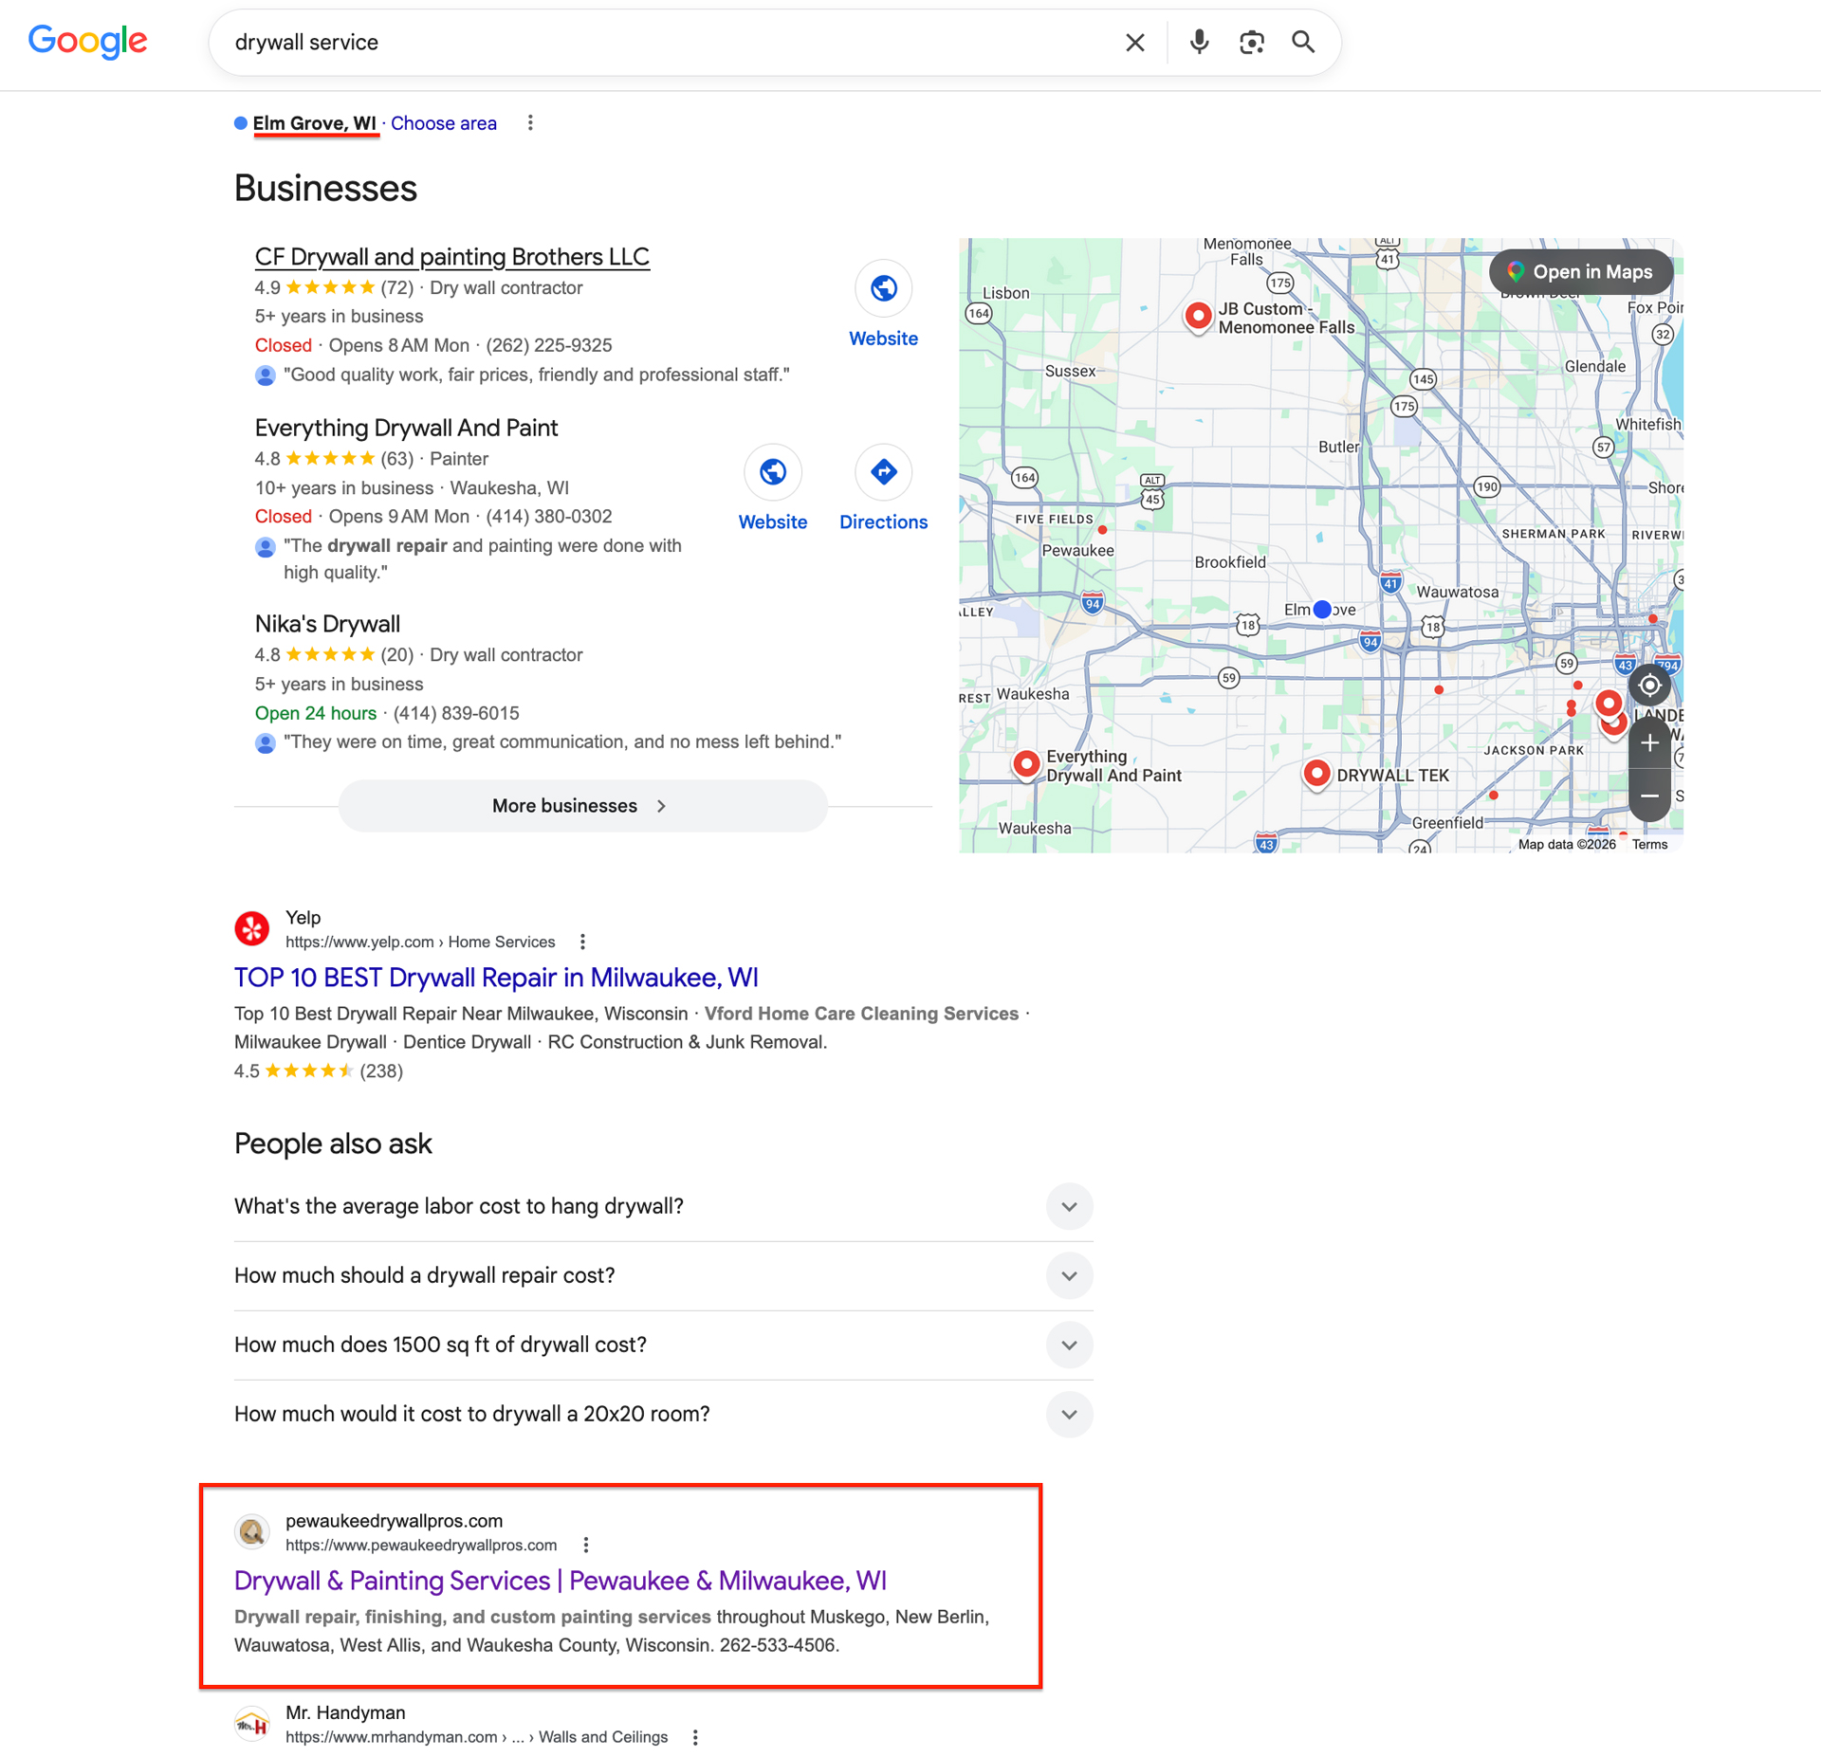
Task: Click the Mr. Handyman favicon
Action: (x=252, y=1725)
